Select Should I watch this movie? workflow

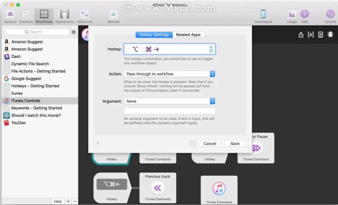(40, 115)
